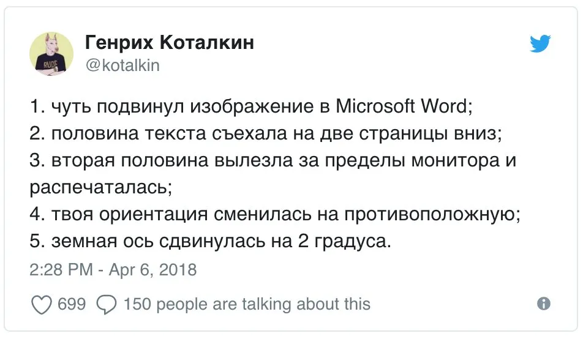The height and width of the screenshot is (339, 583).
Task: Like the tweet using the heart icon
Action: [41, 305]
